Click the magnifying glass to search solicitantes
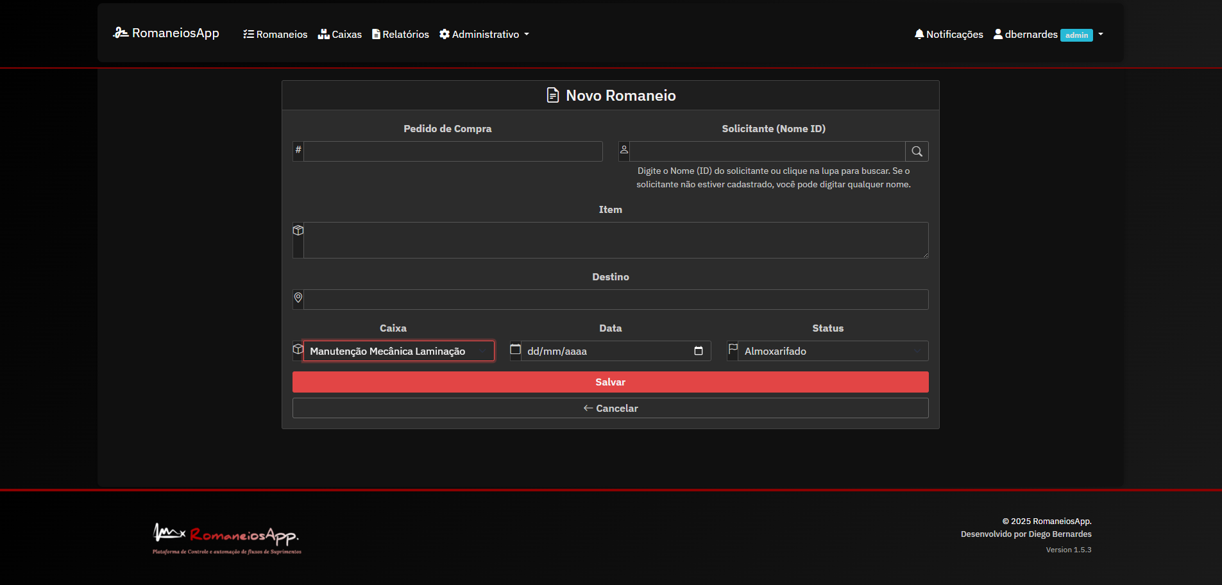This screenshot has height=585, width=1222. (917, 151)
